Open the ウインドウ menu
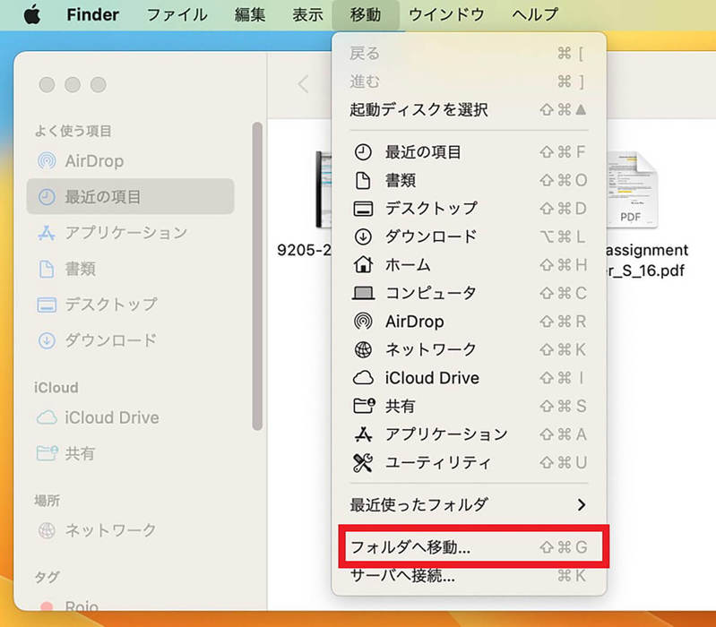This screenshot has height=627, width=716. click(x=446, y=14)
